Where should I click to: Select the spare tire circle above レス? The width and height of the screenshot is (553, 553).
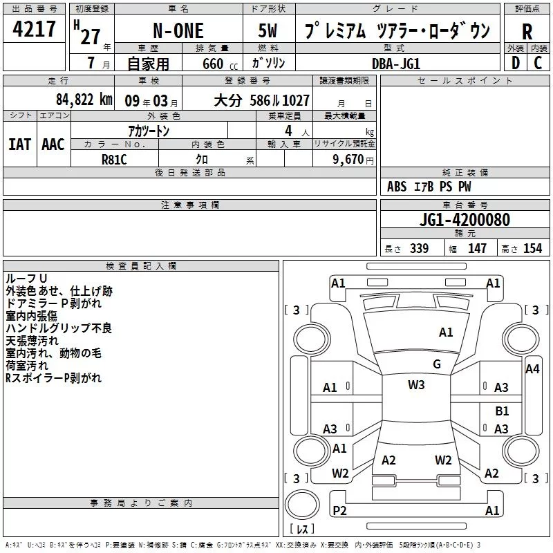click(x=302, y=504)
